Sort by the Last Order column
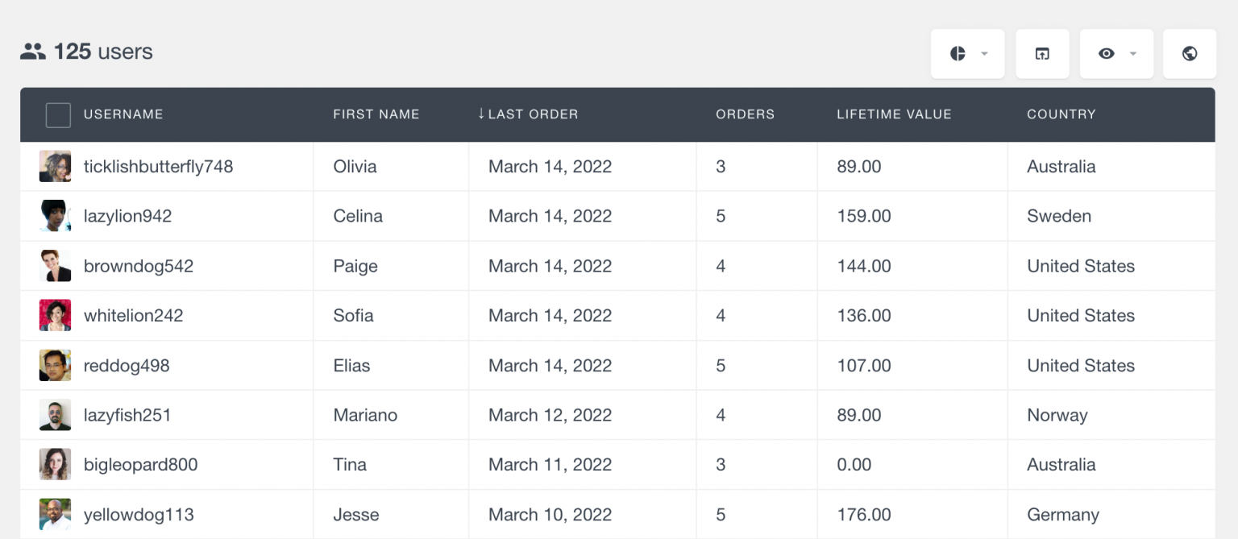The height and width of the screenshot is (539, 1238). pyautogui.click(x=532, y=114)
